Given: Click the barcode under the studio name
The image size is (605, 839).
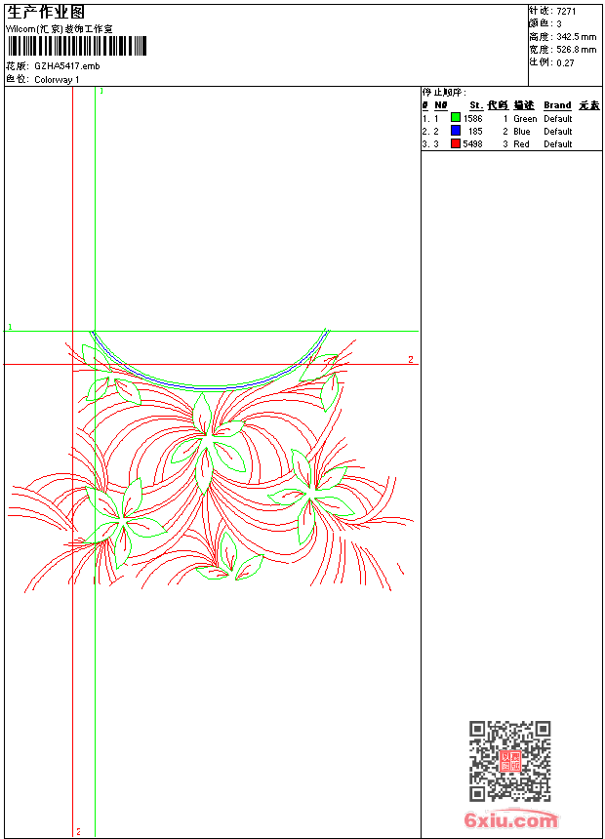Looking at the screenshot, I should click(76, 46).
